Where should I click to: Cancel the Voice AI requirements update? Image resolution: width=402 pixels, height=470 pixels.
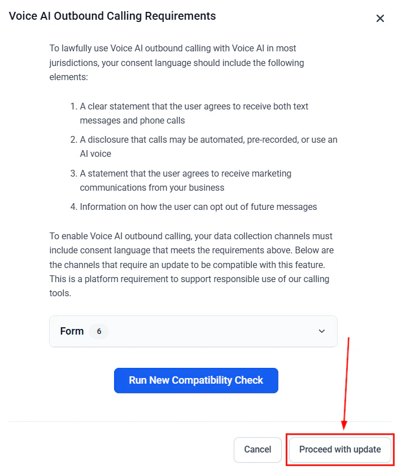[x=257, y=450]
